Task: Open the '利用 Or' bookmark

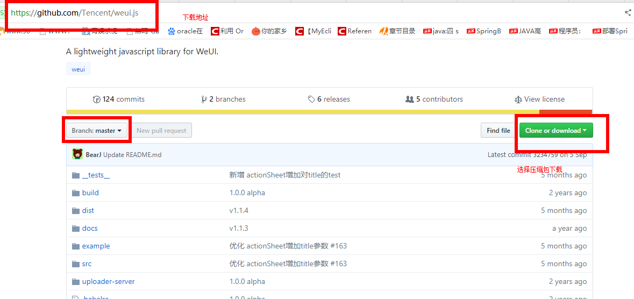Action: pyautogui.click(x=227, y=31)
